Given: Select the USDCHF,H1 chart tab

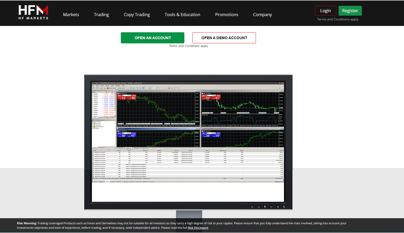Looking at the screenshot, I should (x=128, y=148).
